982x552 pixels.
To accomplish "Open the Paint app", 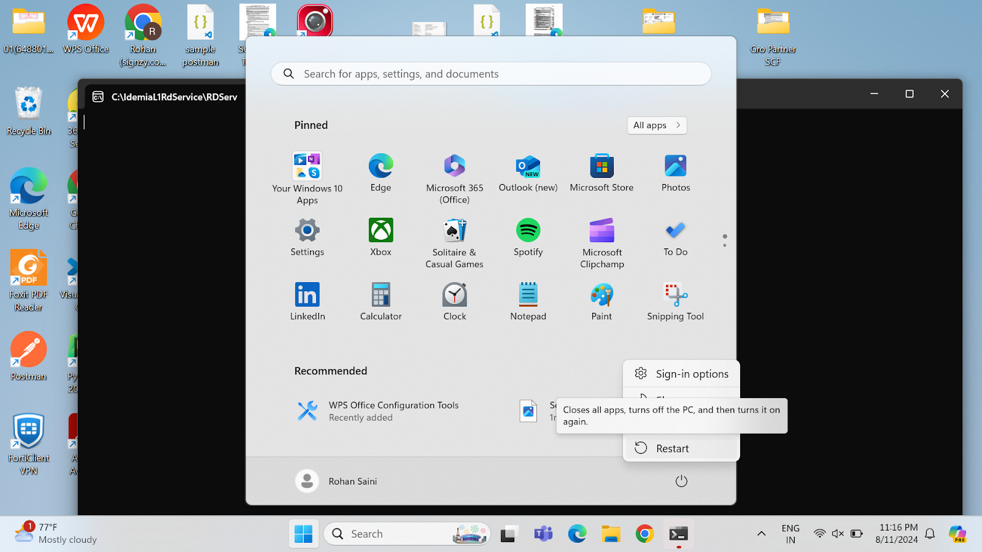I will click(601, 302).
